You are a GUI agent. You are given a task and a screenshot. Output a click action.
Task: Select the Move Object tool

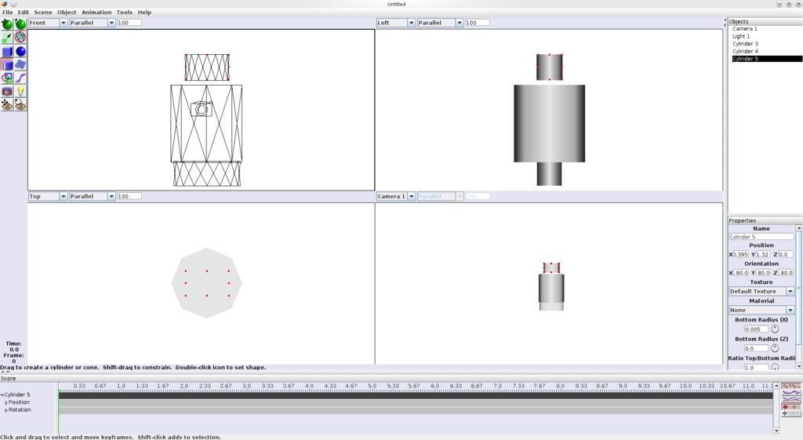[7, 24]
